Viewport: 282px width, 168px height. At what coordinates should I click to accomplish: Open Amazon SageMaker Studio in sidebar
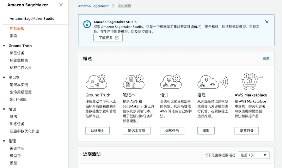32,19
